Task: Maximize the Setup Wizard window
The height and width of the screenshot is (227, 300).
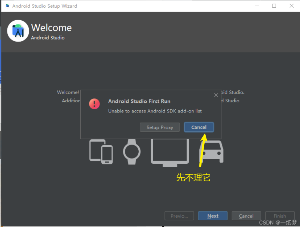Action: tap(274, 6)
